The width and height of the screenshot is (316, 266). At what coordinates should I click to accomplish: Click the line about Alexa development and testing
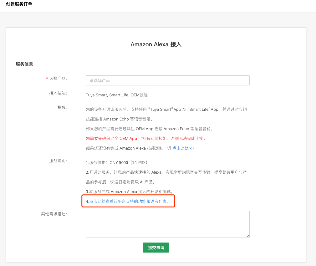[x=130, y=192]
